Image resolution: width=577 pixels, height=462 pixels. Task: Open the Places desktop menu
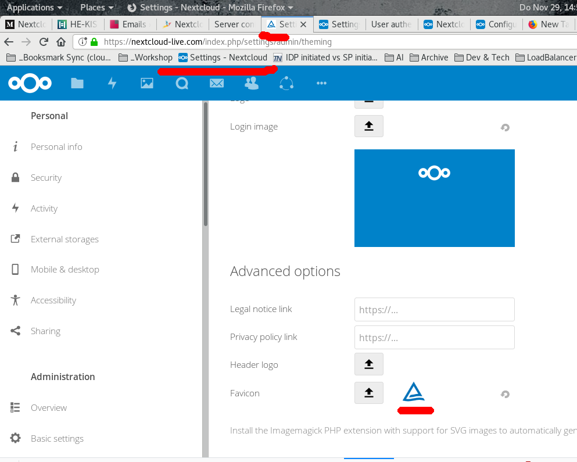[96, 8]
